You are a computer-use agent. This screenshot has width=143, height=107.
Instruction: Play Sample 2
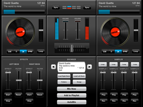coord(114,95)
